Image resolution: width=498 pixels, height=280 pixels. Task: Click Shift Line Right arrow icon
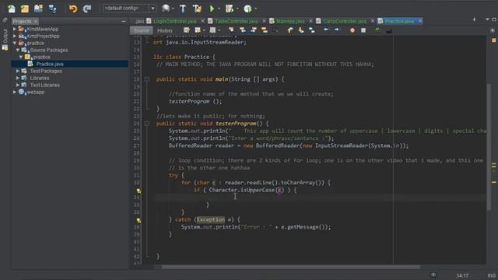[337, 30]
